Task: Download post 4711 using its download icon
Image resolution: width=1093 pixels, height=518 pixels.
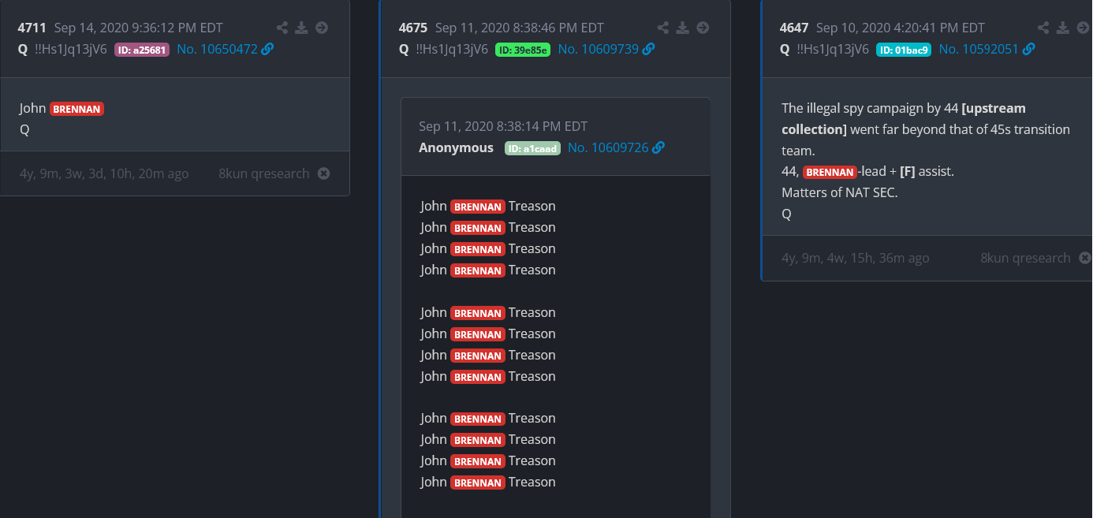Action: [x=301, y=28]
